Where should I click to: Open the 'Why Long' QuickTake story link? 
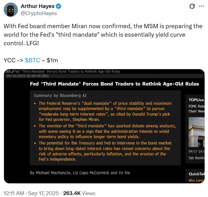pyautogui.click(x=196, y=180)
